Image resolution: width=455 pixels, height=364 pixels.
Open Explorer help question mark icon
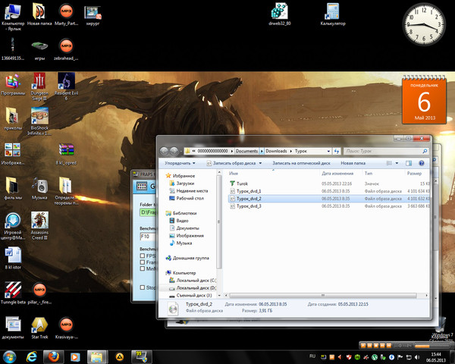tap(422, 163)
